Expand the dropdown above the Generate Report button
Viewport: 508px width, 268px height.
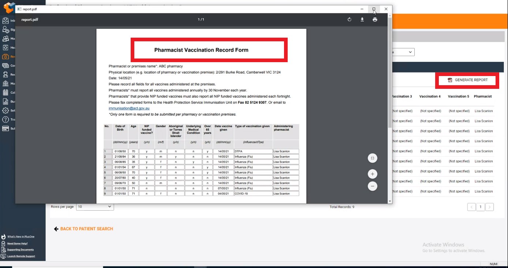point(403,52)
